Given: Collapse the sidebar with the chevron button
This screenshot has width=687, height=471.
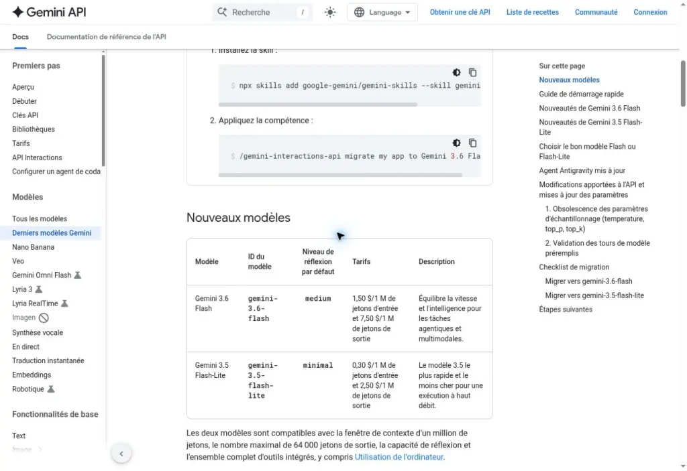Looking at the screenshot, I should [x=121, y=454].
